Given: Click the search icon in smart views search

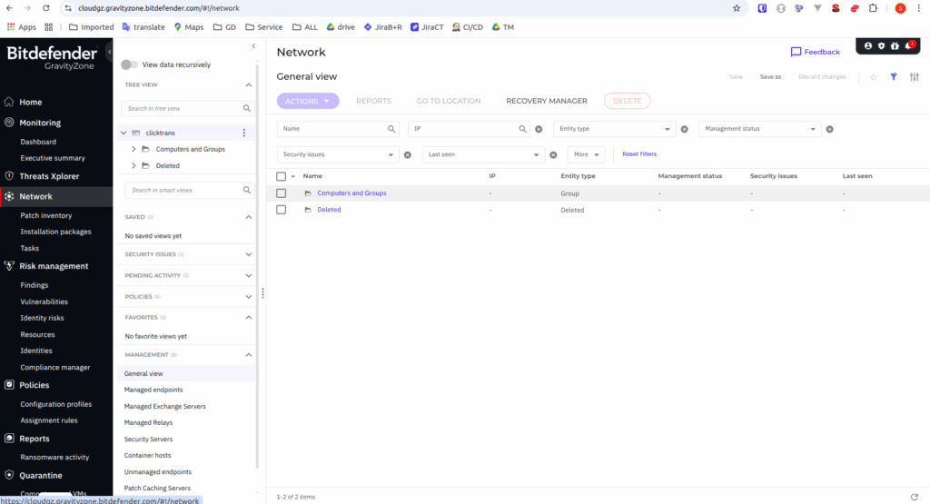Looking at the screenshot, I should tap(247, 191).
